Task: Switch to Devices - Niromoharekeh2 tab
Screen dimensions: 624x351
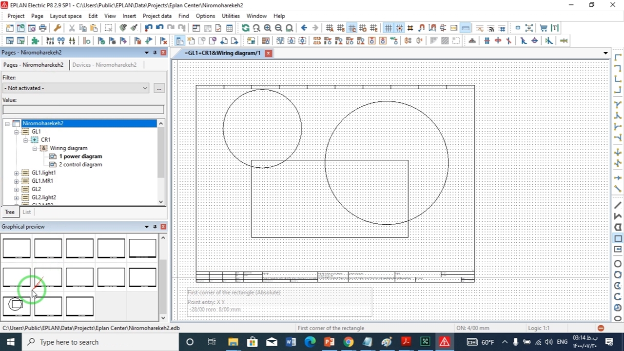Action: point(104,65)
